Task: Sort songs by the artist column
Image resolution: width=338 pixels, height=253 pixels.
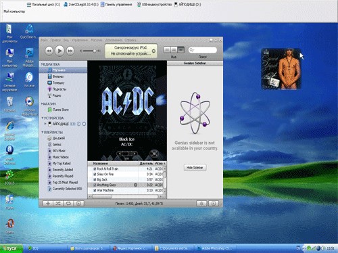Action: 160,163
